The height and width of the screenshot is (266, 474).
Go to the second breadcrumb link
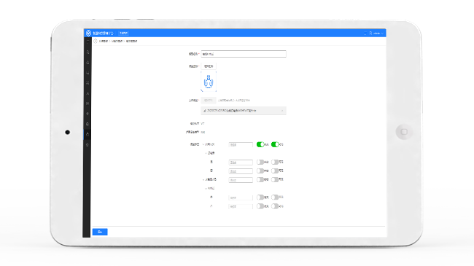click(117, 41)
